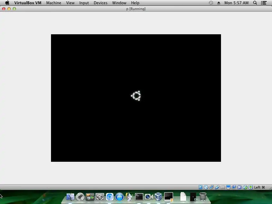Open the Window menu
Image resolution: width=272 pixels, height=204 pixels.
point(119,3)
